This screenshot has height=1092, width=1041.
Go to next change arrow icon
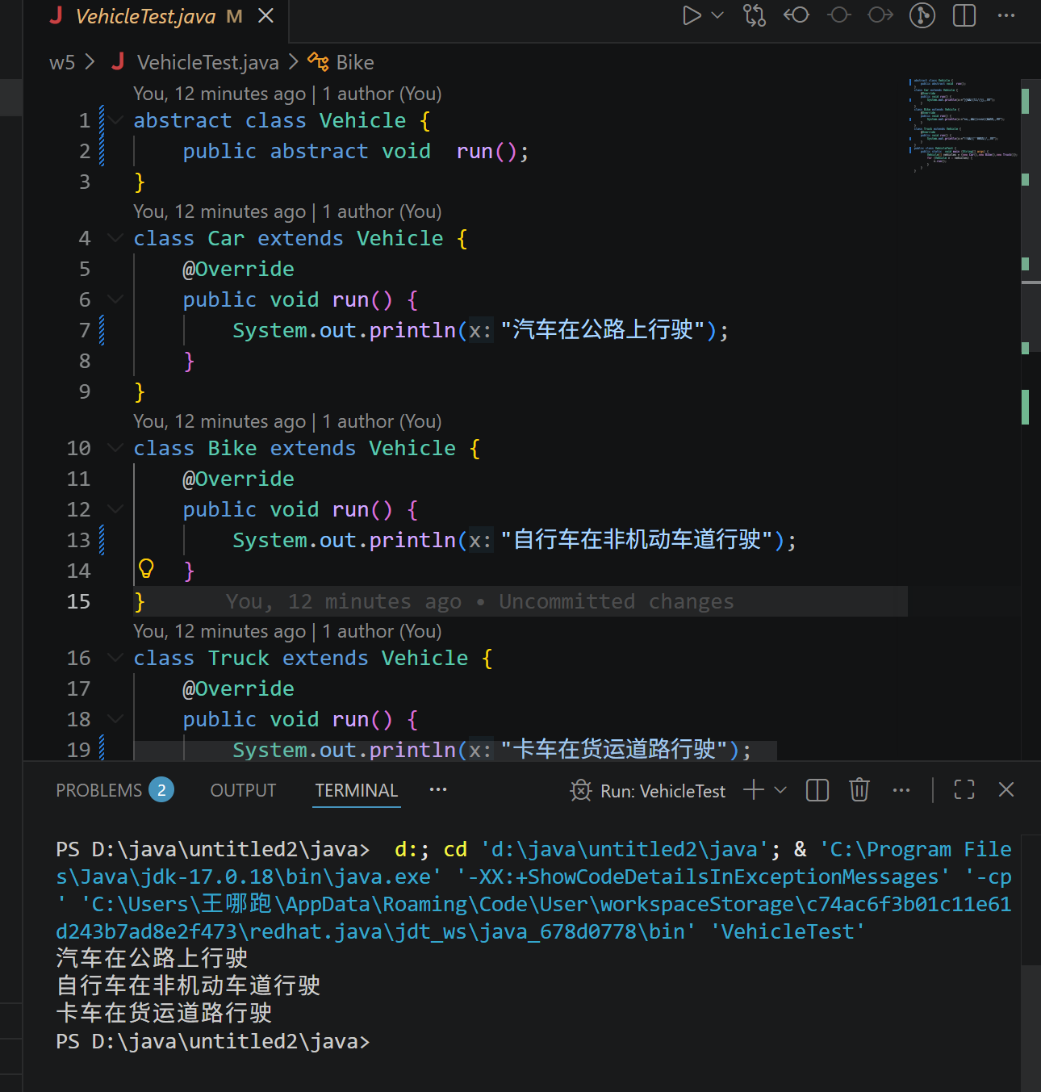tap(880, 15)
